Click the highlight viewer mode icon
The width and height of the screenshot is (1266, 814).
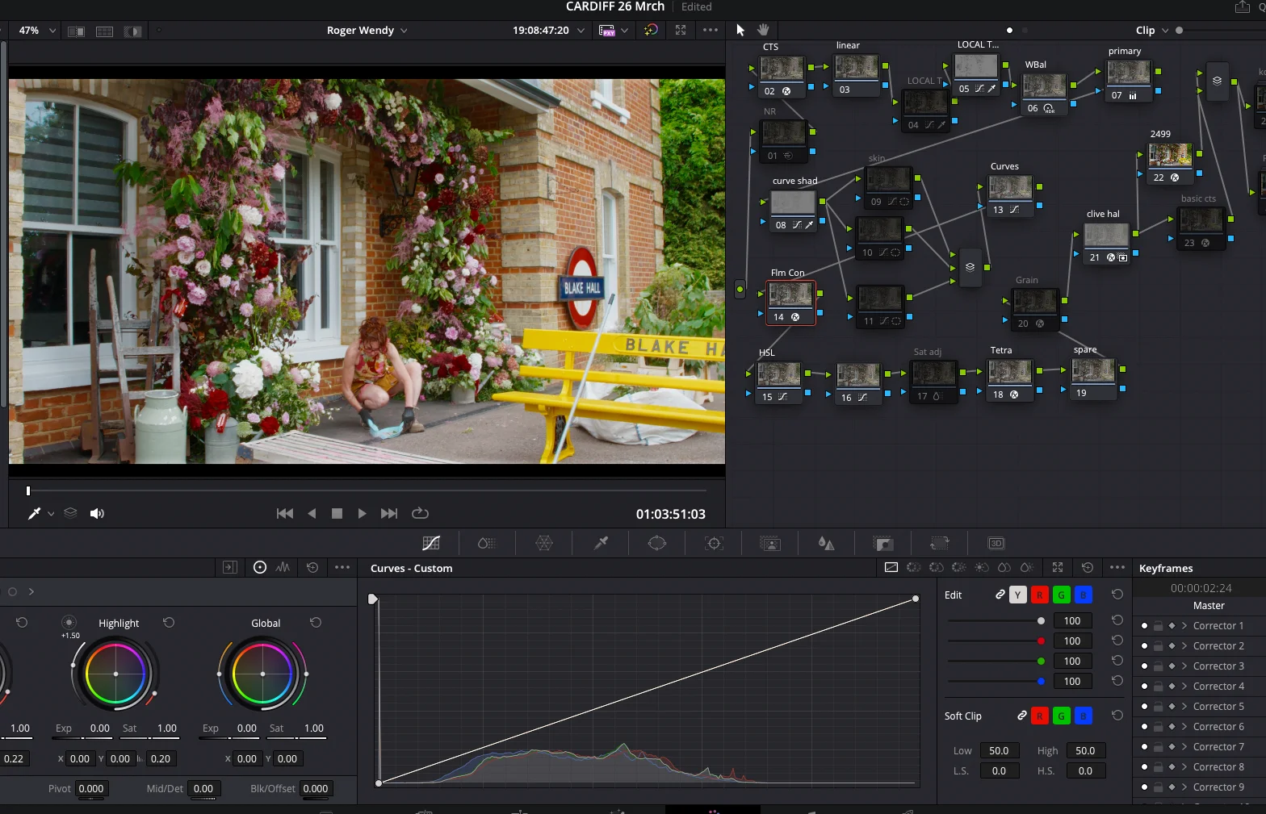[x=132, y=31]
